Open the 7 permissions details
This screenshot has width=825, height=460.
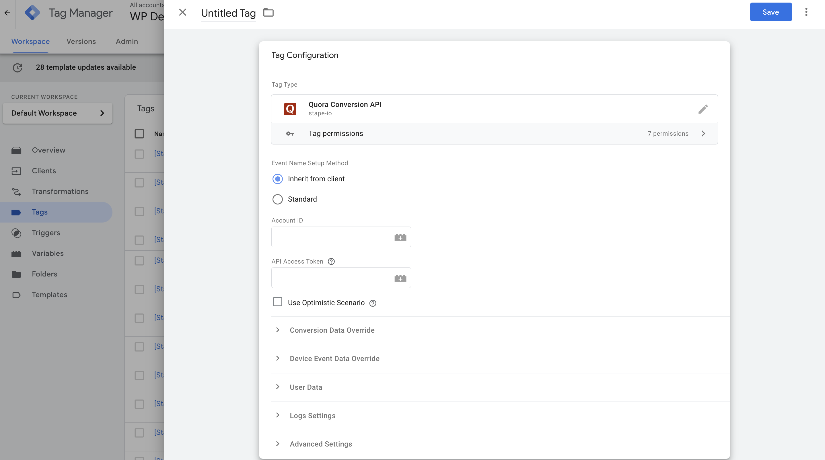(668, 133)
